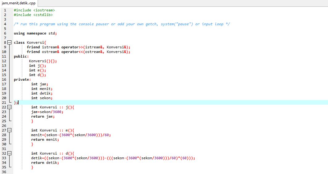Viewport: 328px width, 174px height.
Task: Click the 'jam=sekon/3600;' statement
Action: (x=47, y=112)
